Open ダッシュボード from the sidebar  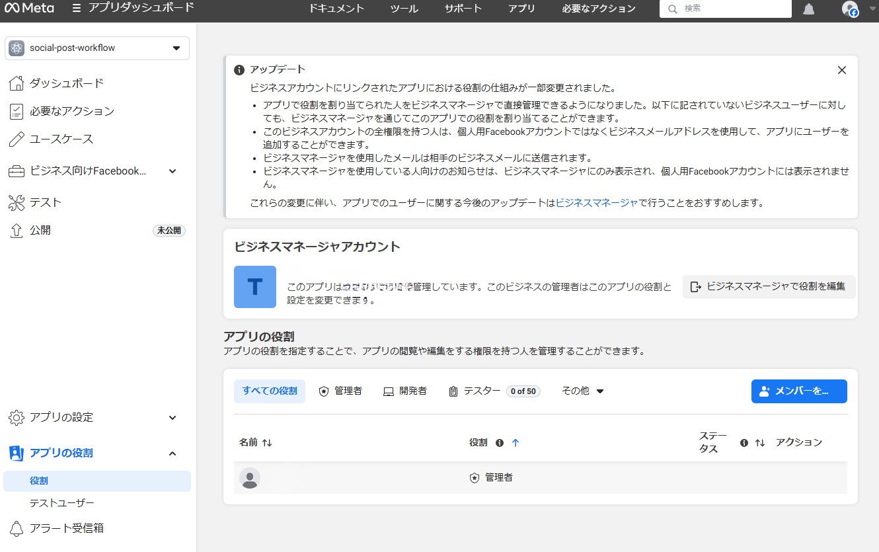(x=66, y=83)
